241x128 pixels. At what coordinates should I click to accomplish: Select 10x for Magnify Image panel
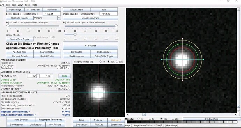coord(109,62)
